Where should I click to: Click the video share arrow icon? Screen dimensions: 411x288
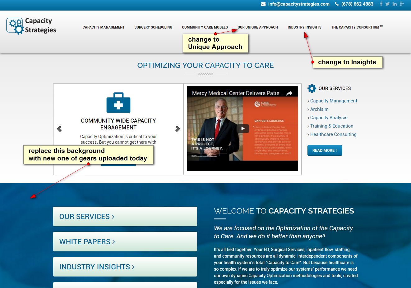[289, 93]
